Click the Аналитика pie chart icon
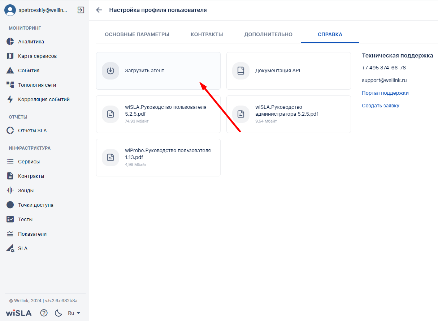 pos(10,42)
